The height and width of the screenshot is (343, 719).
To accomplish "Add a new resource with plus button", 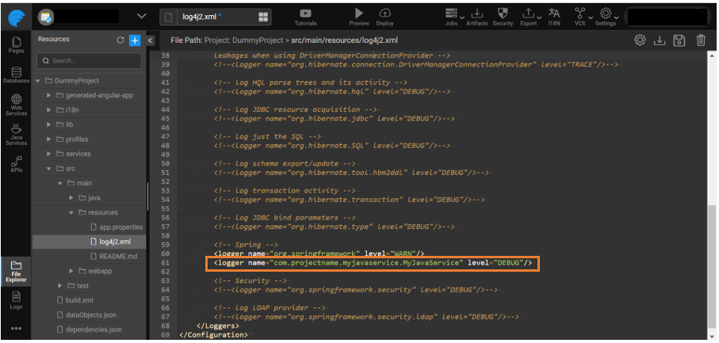I will click(135, 40).
